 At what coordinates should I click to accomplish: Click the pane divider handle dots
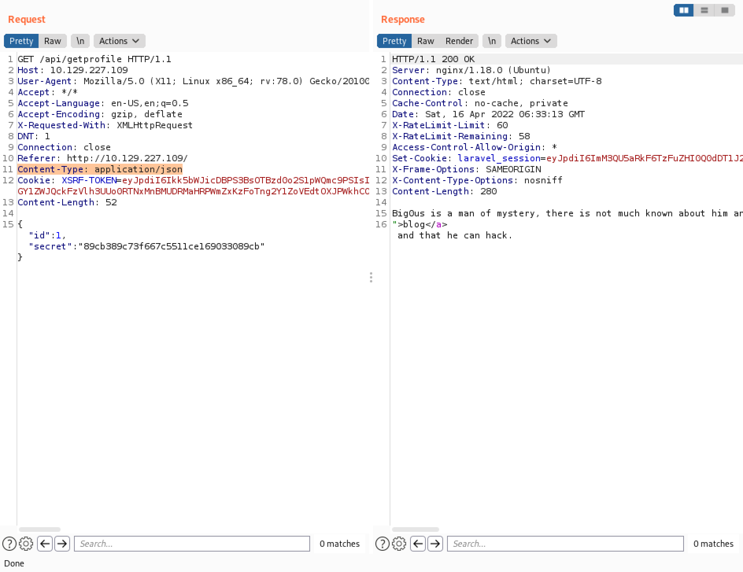point(371,277)
